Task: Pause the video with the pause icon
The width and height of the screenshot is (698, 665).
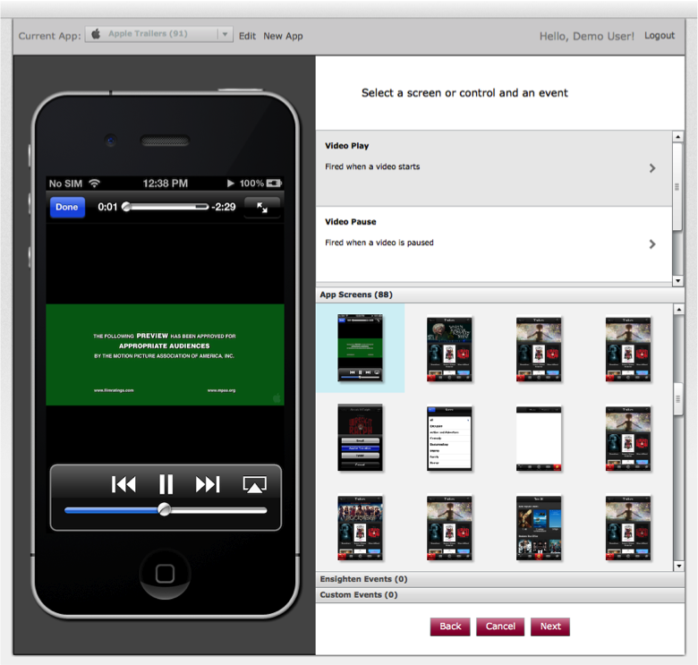Action: (166, 484)
